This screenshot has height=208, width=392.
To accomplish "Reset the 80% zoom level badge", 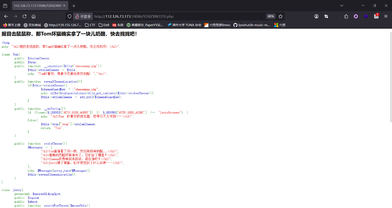I will click(271, 16).
